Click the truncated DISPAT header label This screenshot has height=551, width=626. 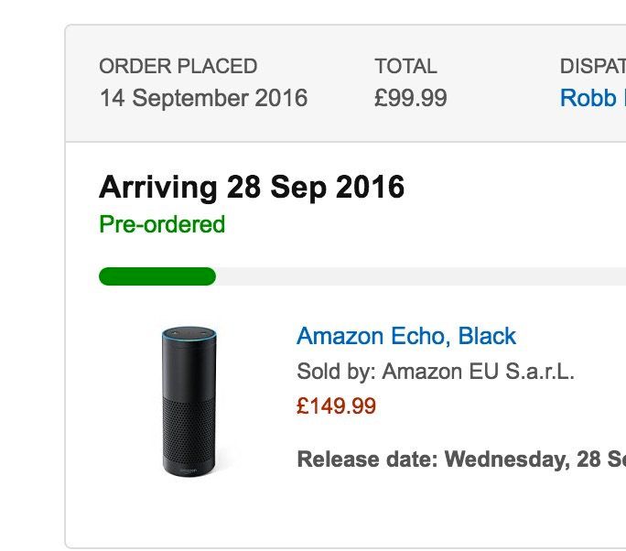tap(592, 67)
